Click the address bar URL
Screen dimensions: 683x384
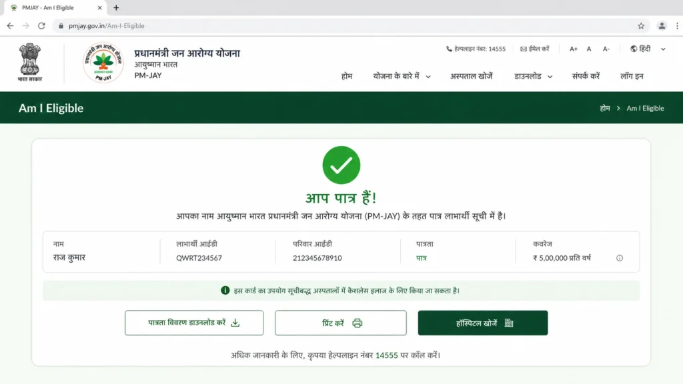tap(106, 26)
